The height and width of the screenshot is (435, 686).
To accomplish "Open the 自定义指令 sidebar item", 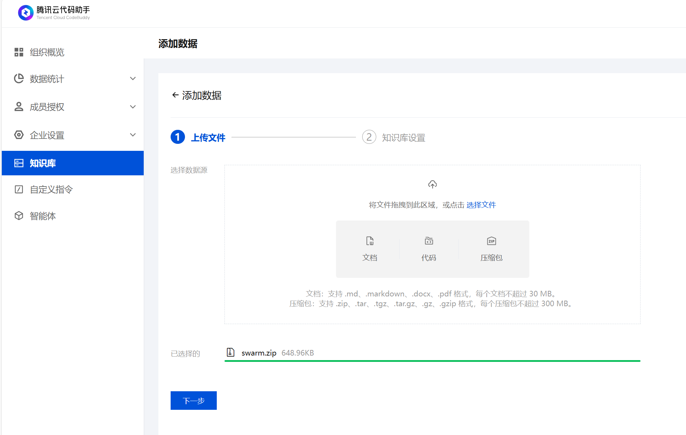I will tap(51, 189).
